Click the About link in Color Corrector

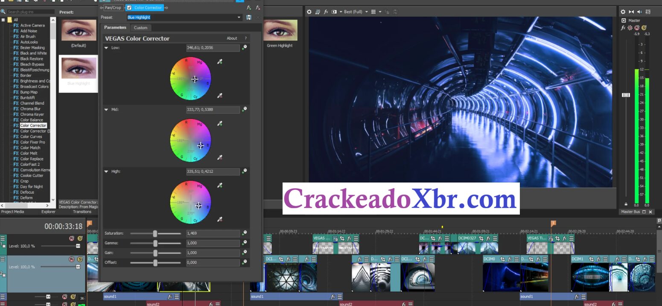click(x=232, y=38)
